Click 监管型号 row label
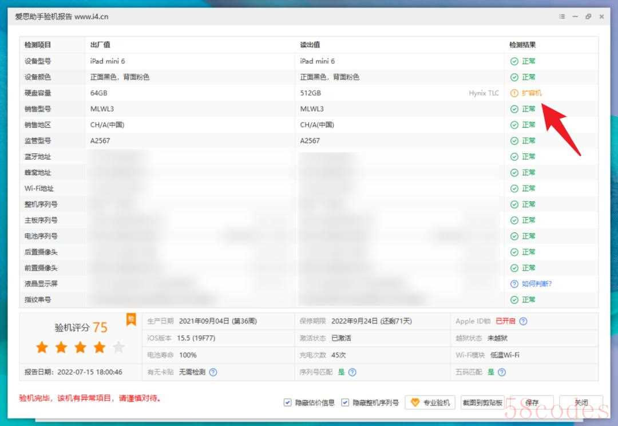The image size is (618, 426). (38, 141)
